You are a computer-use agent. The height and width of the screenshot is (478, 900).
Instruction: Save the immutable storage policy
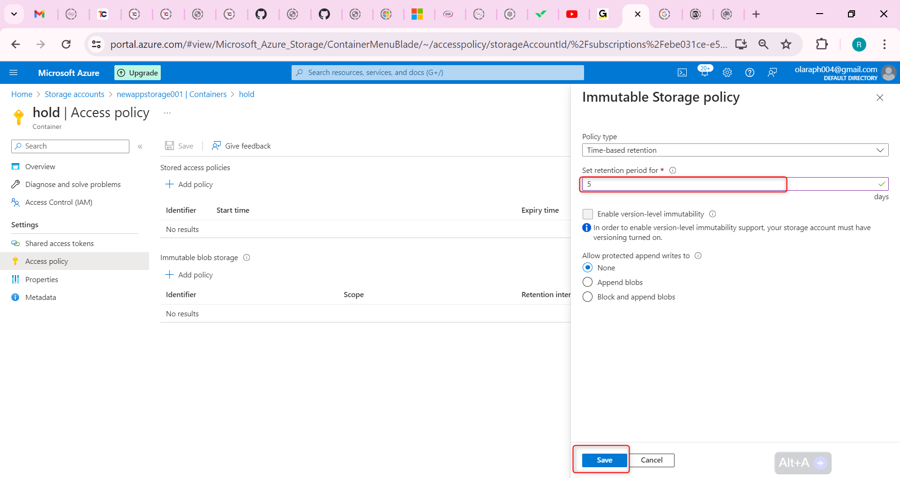pyautogui.click(x=604, y=460)
